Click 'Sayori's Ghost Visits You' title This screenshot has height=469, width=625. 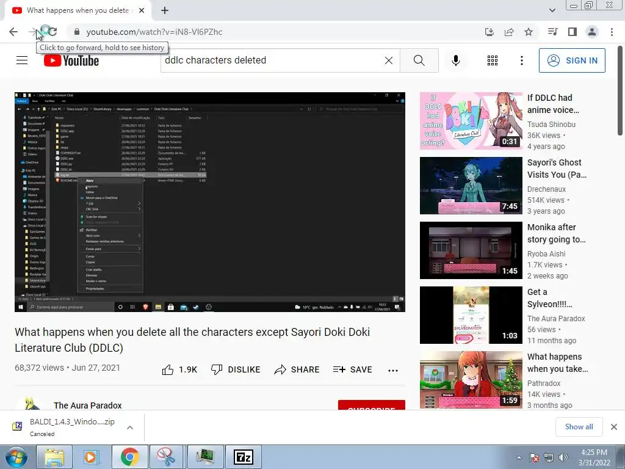pyautogui.click(x=557, y=169)
